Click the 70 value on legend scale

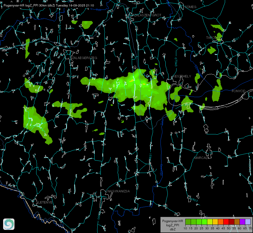[x=250, y=228]
